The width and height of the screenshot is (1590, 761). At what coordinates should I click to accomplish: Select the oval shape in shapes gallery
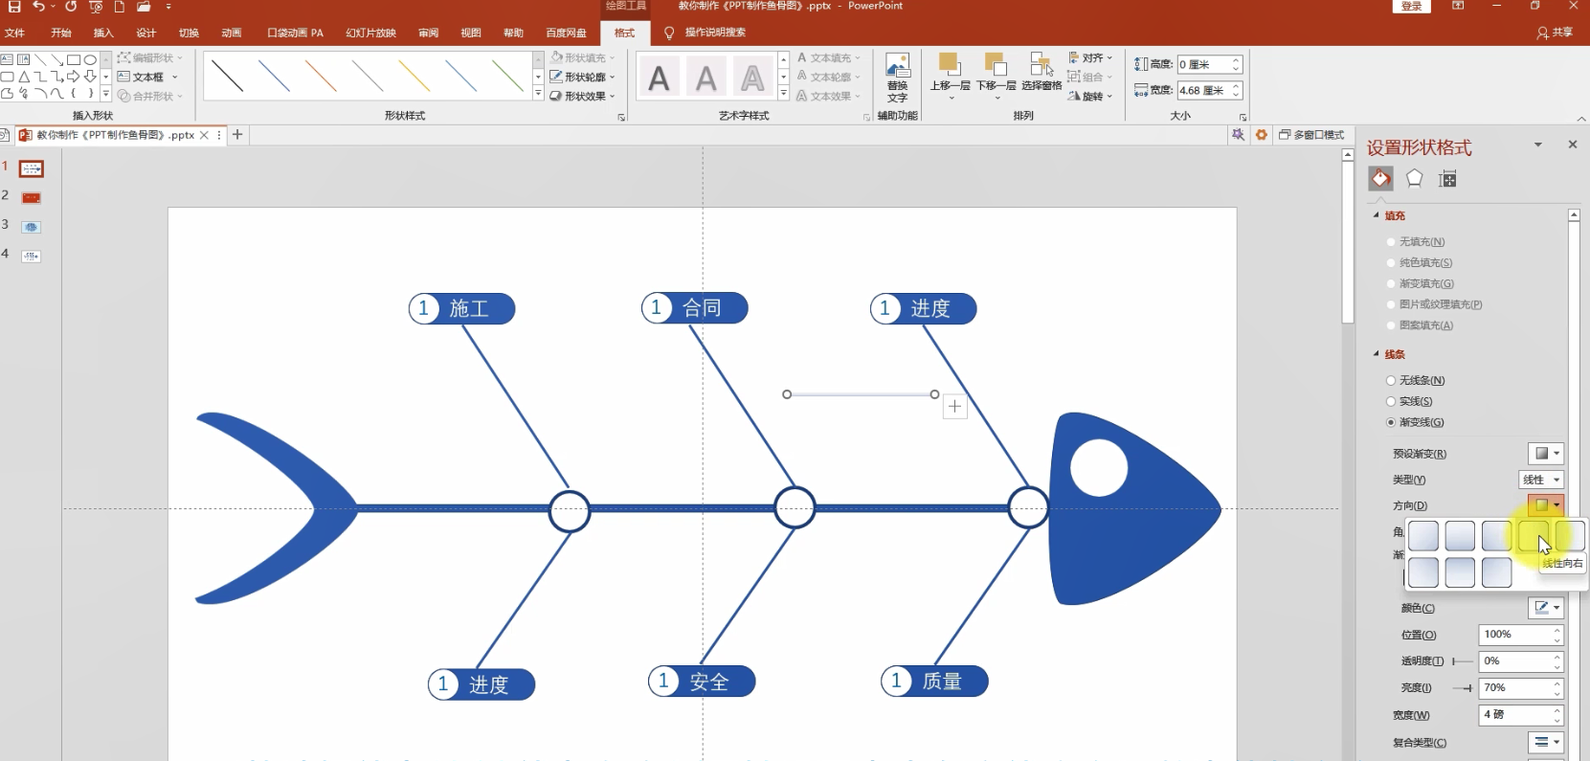point(90,59)
